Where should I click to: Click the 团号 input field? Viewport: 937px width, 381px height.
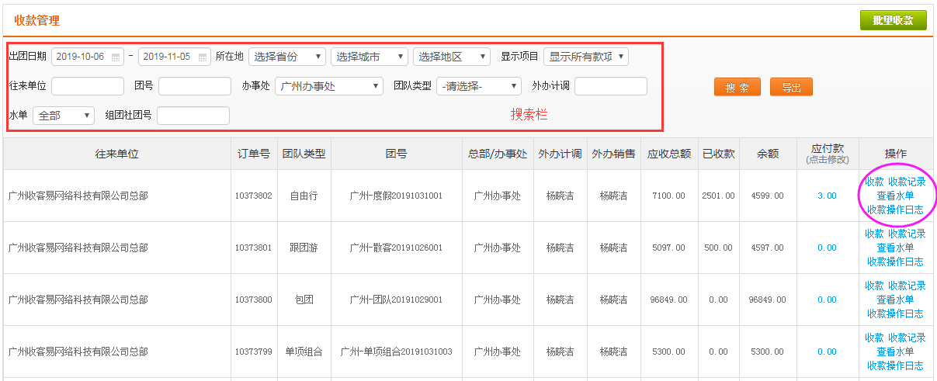coord(195,86)
